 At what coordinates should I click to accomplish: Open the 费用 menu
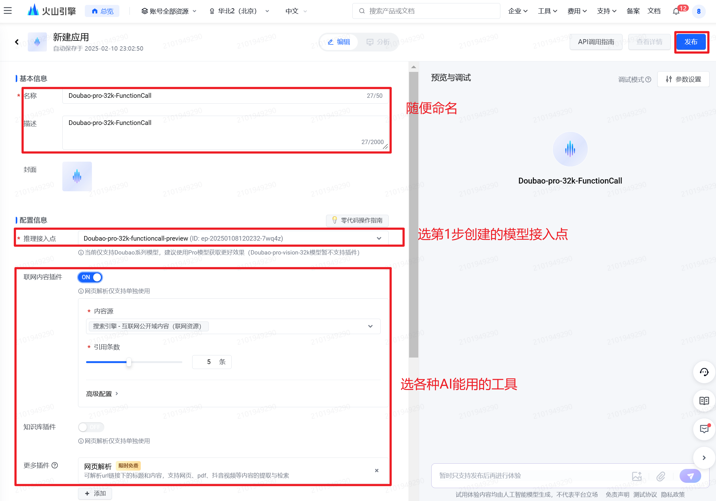pyautogui.click(x=577, y=11)
